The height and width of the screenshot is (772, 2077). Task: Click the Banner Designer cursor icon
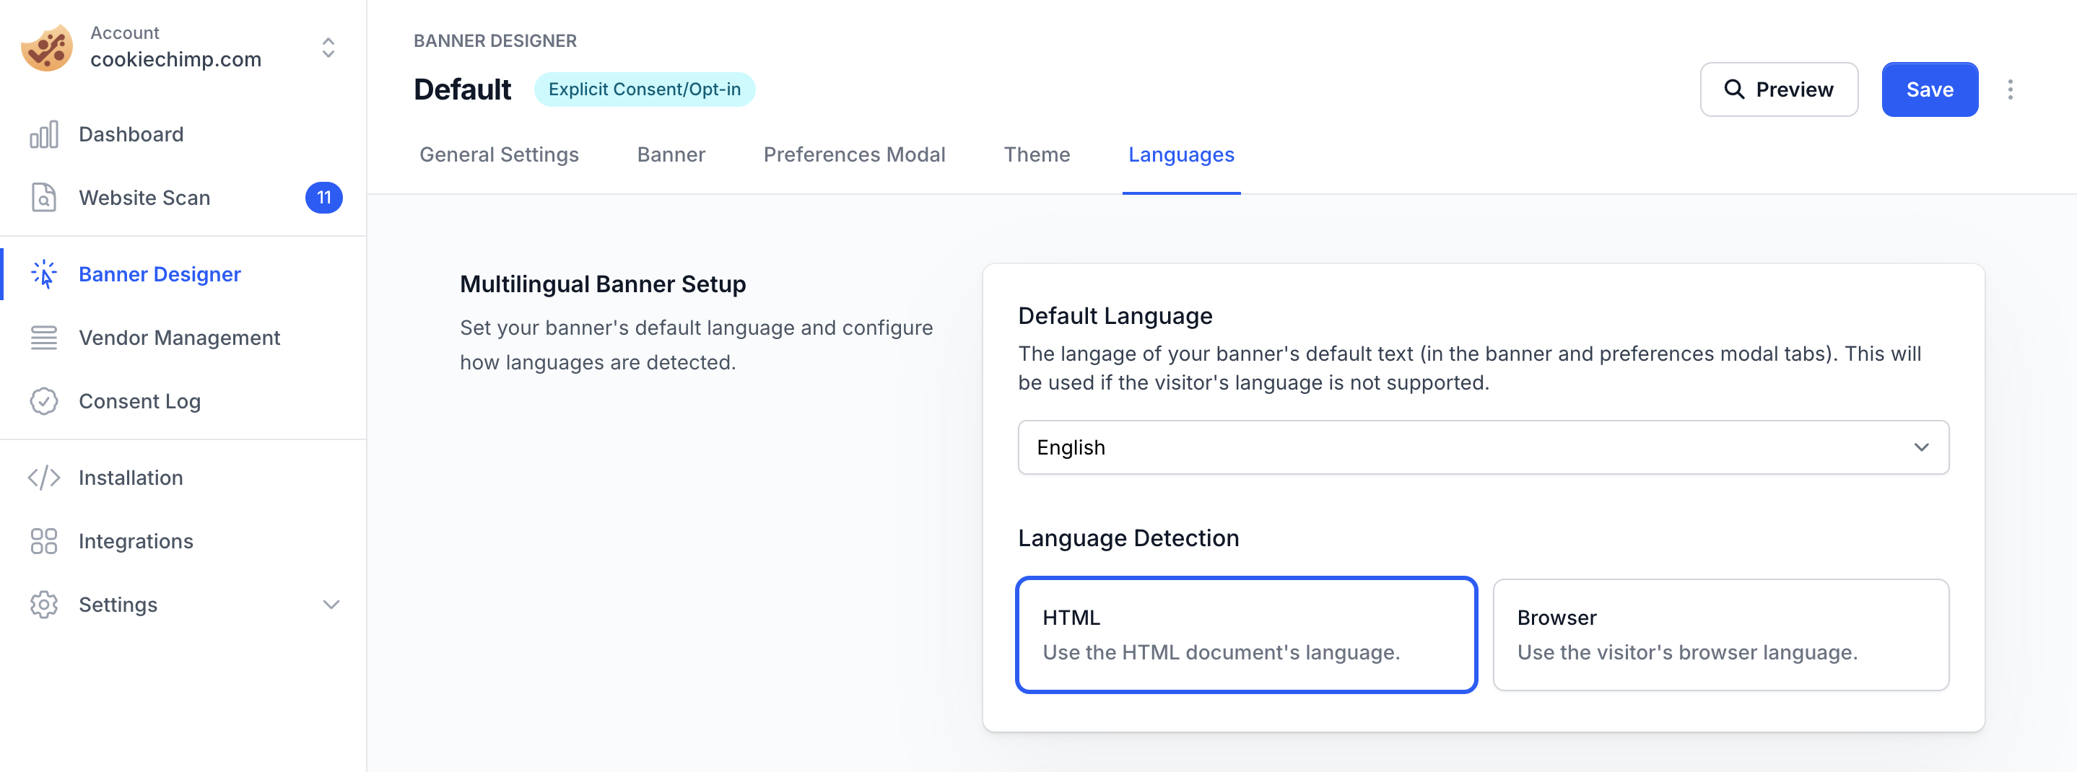pos(43,274)
